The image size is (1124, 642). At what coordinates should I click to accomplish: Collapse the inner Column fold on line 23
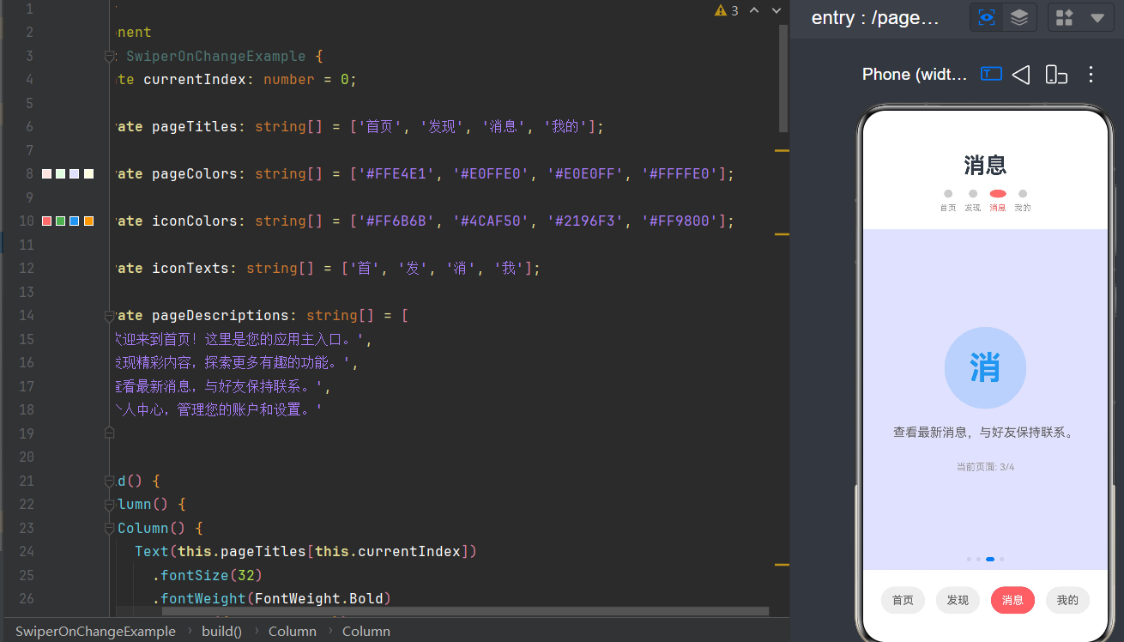pyautogui.click(x=109, y=528)
